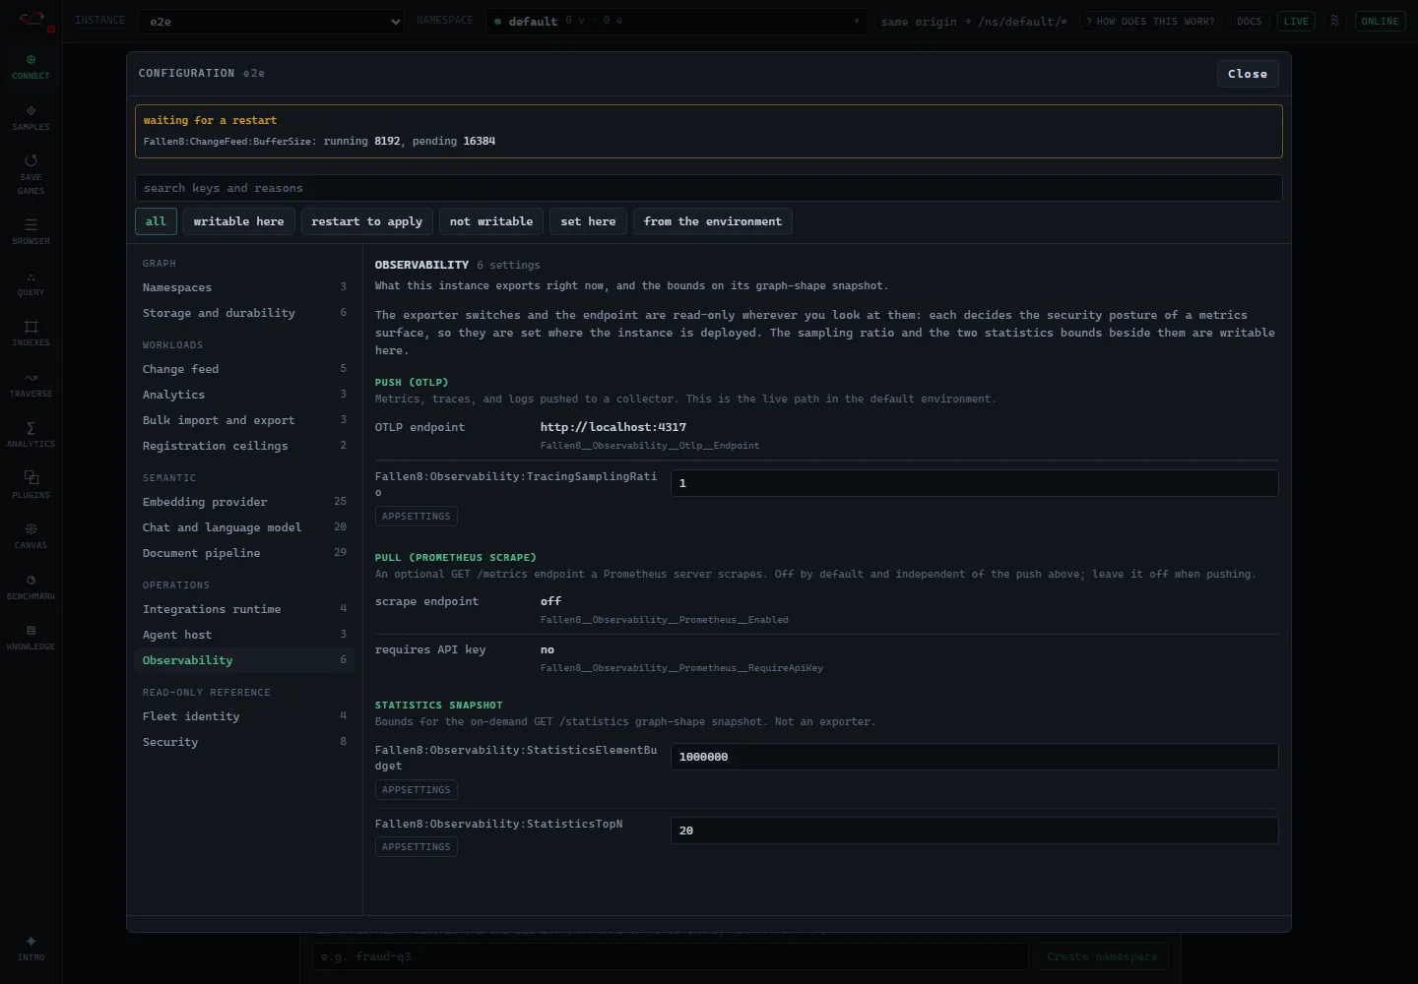Image resolution: width=1418 pixels, height=984 pixels.
Task: Select the 'writable here' filter
Action: coord(238,221)
